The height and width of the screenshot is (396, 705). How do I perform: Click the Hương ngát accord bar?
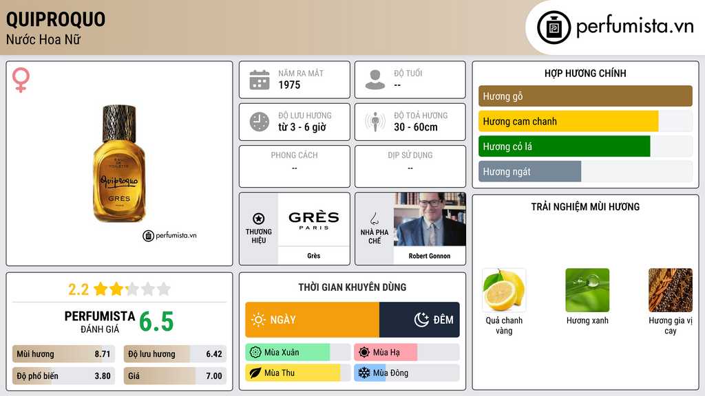click(x=585, y=171)
